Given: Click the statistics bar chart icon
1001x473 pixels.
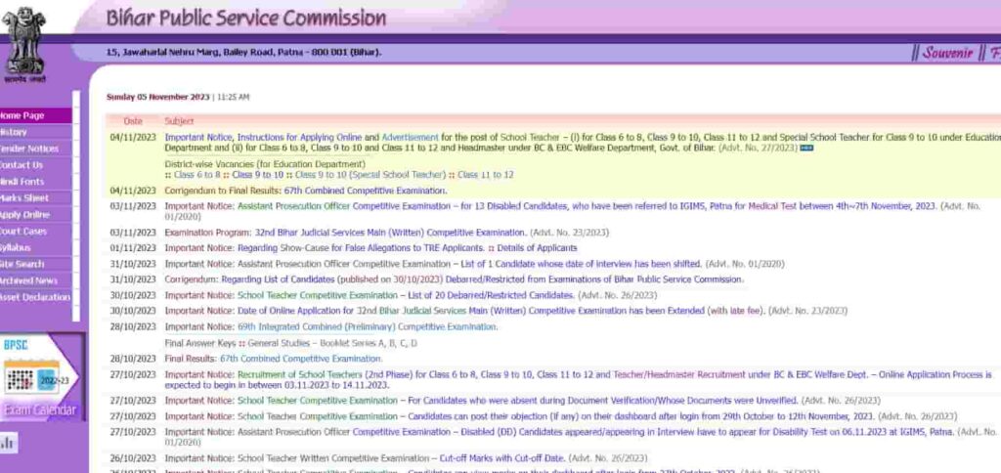Looking at the screenshot, I should click(x=8, y=443).
